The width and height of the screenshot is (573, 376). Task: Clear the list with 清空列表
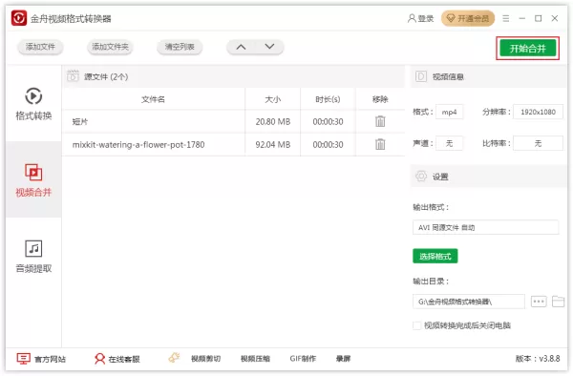[180, 47]
